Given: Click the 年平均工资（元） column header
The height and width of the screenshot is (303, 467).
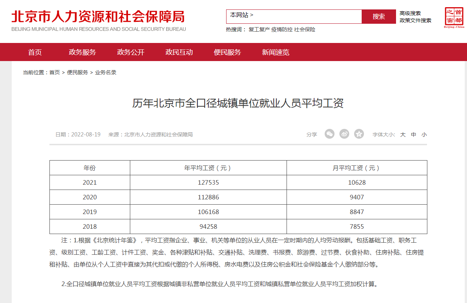Looking at the screenshot, I should click(x=208, y=168).
